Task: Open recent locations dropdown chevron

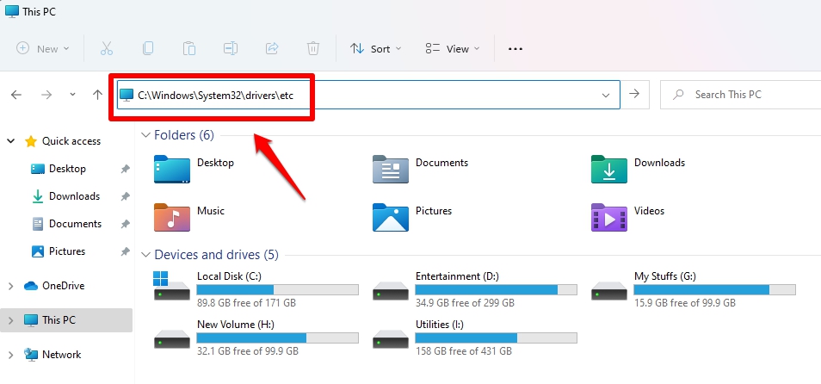Action: click(73, 95)
